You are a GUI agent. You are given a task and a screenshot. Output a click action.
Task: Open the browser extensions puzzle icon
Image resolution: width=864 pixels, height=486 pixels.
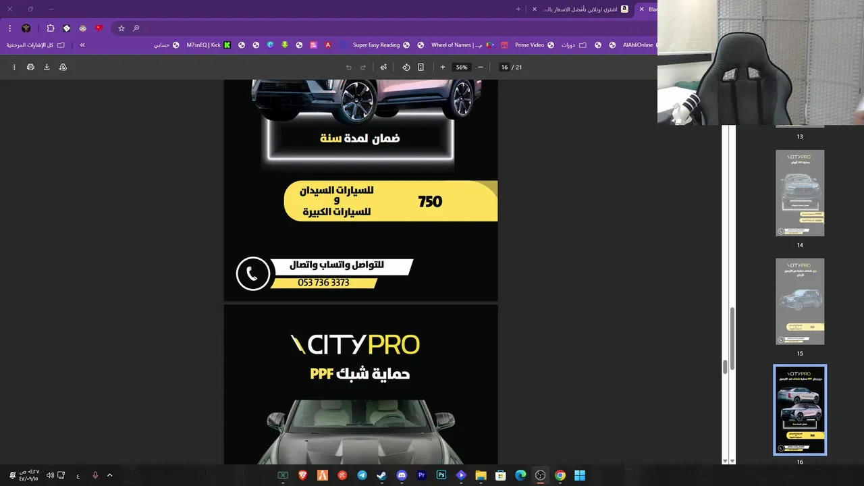click(x=51, y=28)
